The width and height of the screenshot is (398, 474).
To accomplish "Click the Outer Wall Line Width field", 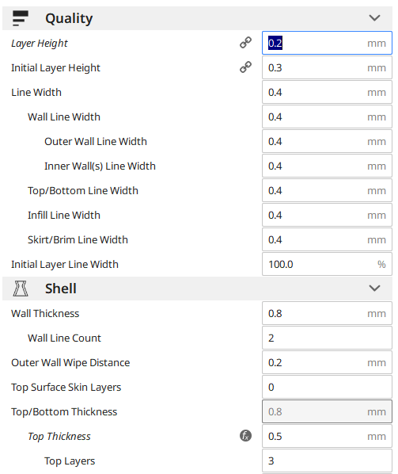I will click(x=327, y=141).
